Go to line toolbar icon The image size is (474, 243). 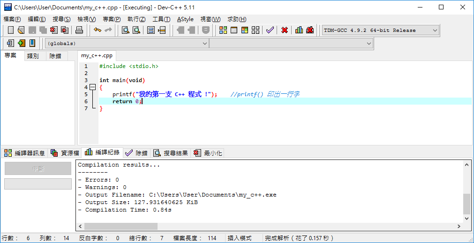pos(162,30)
